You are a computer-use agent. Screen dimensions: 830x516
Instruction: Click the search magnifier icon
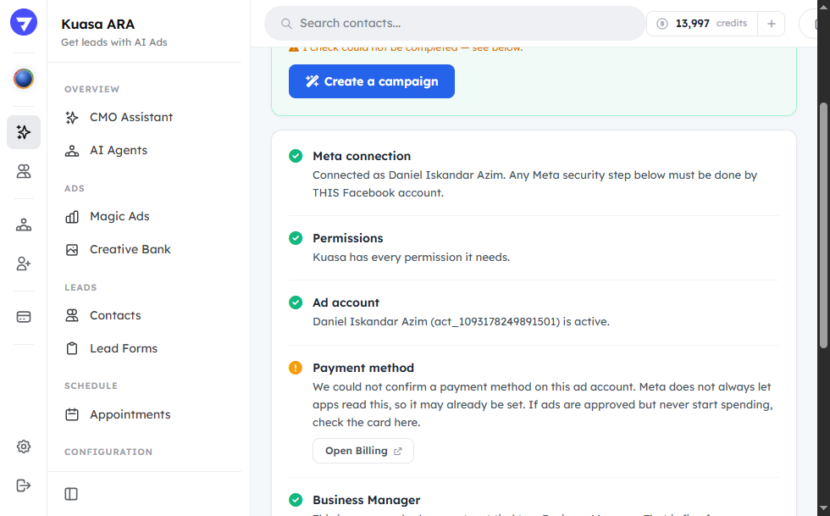pyautogui.click(x=286, y=24)
